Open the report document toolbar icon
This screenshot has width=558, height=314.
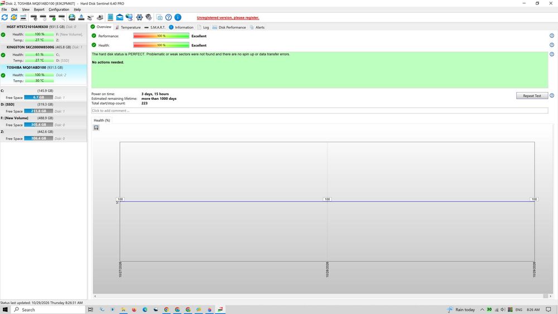tap(110, 17)
